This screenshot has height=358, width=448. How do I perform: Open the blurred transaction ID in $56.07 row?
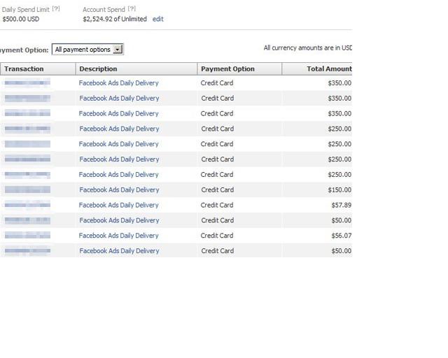click(x=27, y=236)
